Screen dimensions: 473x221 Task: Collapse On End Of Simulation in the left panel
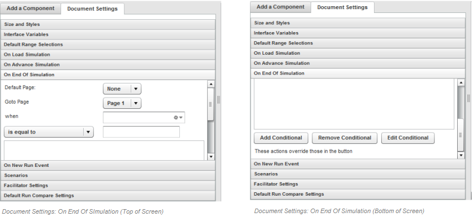click(107, 75)
